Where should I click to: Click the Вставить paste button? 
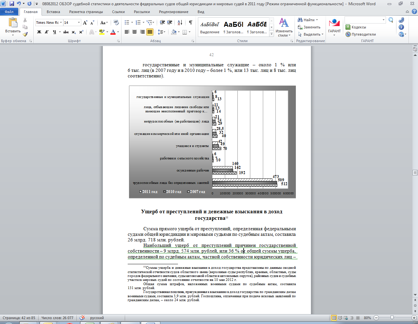[13, 26]
